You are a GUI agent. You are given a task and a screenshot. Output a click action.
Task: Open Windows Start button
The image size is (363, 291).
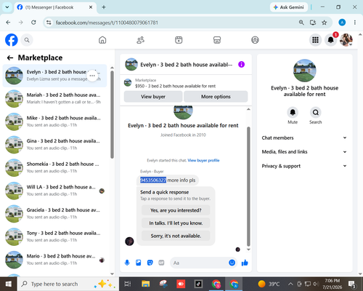(x=9, y=284)
